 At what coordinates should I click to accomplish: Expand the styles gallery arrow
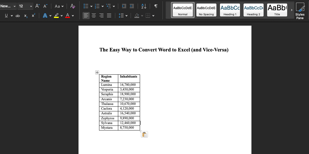292,10
